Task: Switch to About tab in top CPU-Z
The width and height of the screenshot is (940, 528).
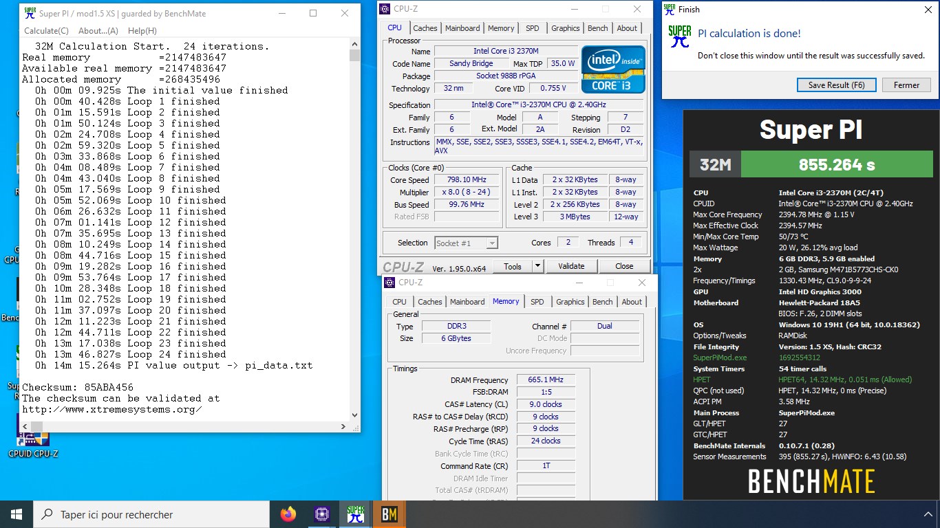Action: coord(627,28)
